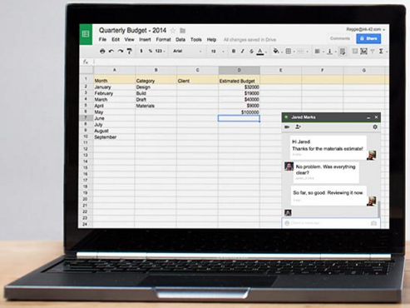This screenshot has width=410, height=308.
Task: Undo the last action
Action: click(111, 52)
